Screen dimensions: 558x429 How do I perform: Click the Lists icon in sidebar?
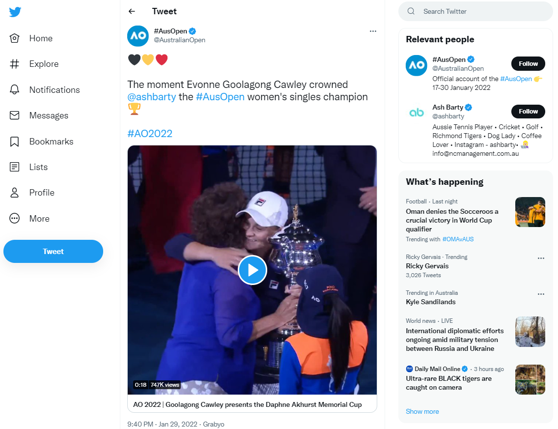click(x=15, y=167)
